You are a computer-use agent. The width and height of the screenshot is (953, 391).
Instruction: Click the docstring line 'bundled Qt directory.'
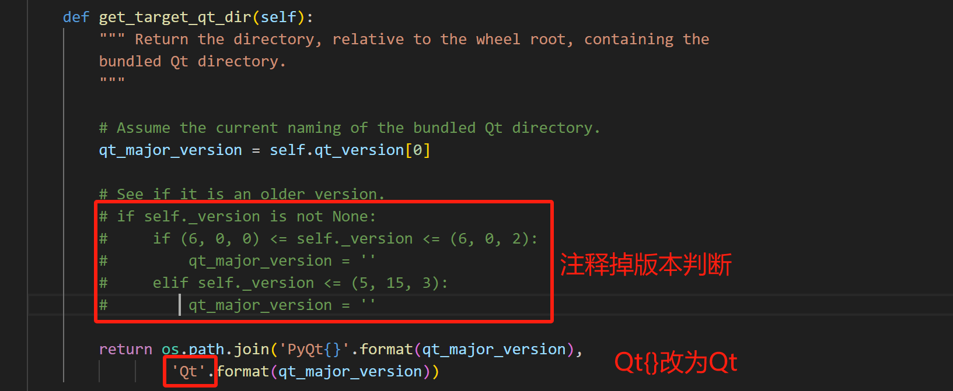tap(192, 62)
